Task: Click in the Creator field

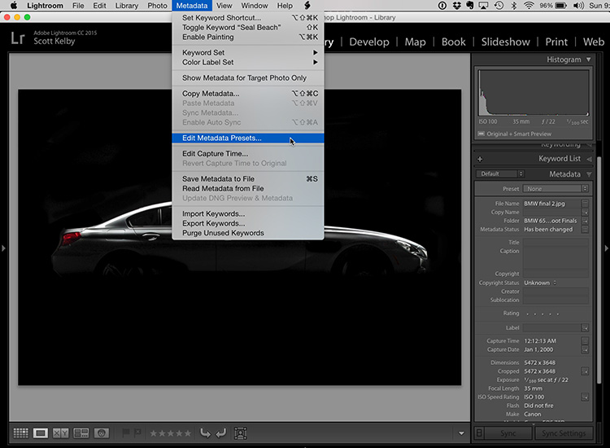Action: tap(556, 292)
